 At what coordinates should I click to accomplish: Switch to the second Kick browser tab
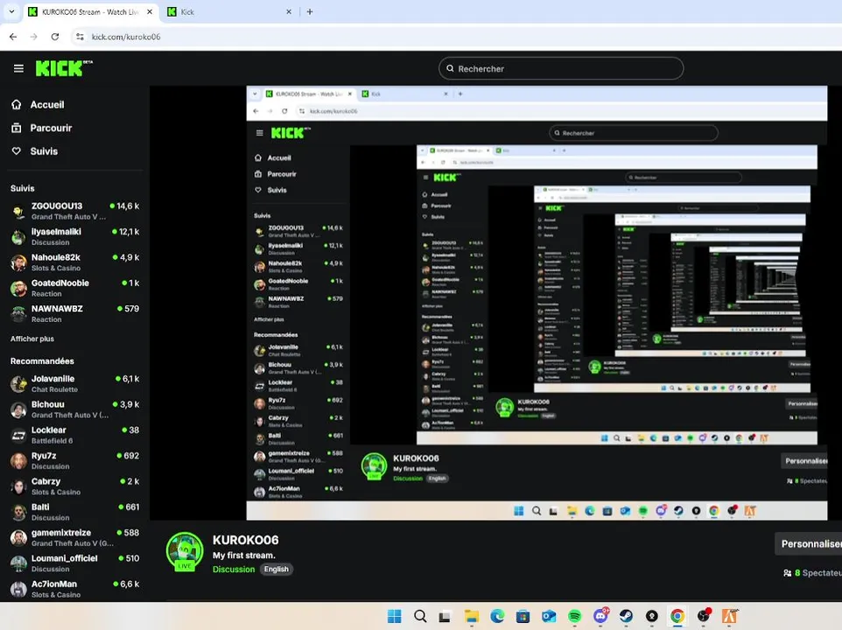coord(229,11)
